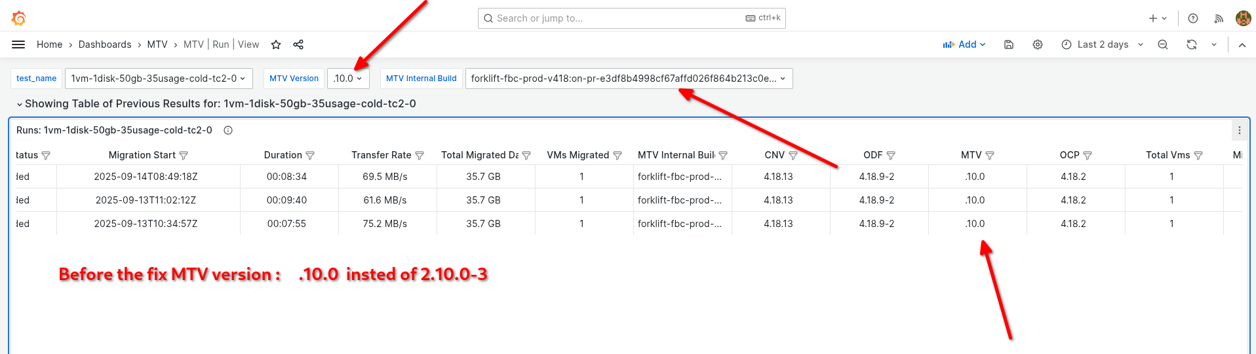Filter the VMs Migrated column
The height and width of the screenshot is (354, 1256).
pyautogui.click(x=618, y=155)
